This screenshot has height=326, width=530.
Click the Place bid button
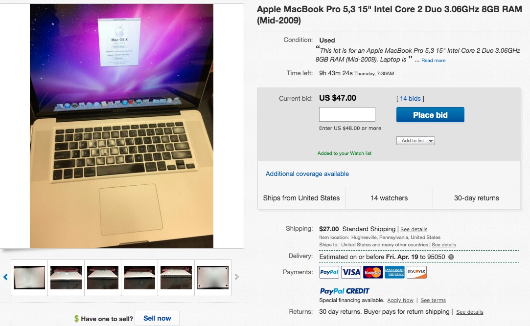[x=430, y=115]
